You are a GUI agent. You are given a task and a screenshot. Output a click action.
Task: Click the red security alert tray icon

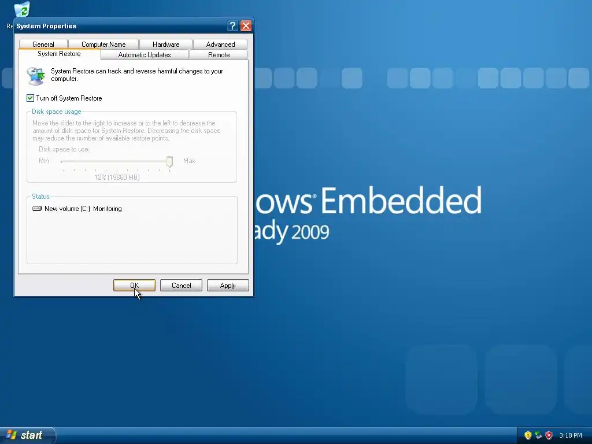point(549,435)
